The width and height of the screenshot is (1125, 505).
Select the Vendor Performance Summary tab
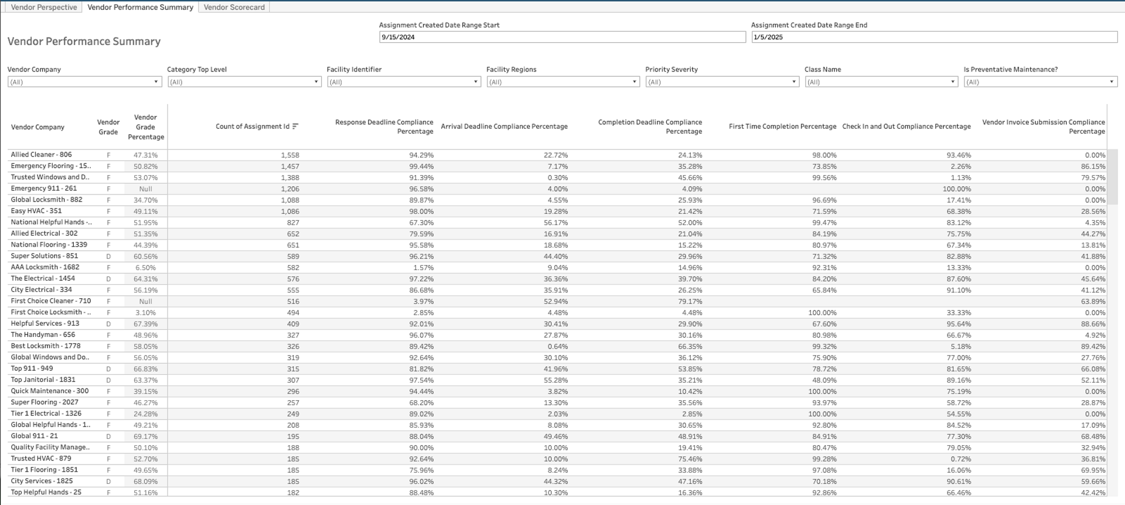pos(140,7)
